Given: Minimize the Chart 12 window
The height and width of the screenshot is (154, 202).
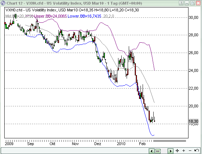Looking at the screenshot, I should click(x=187, y=3).
